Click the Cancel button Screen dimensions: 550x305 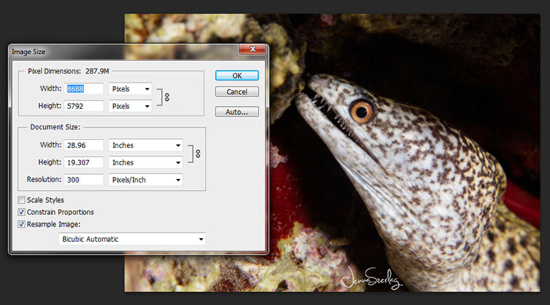point(236,92)
